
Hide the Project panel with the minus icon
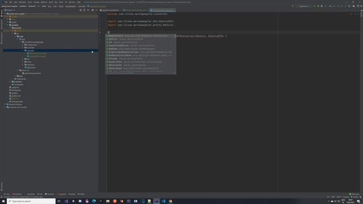click(96, 10)
